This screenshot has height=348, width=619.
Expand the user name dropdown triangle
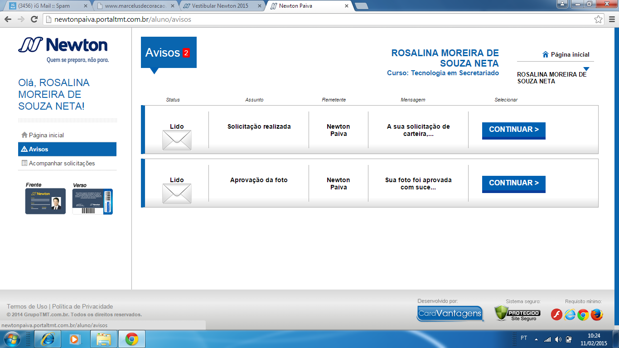click(586, 69)
